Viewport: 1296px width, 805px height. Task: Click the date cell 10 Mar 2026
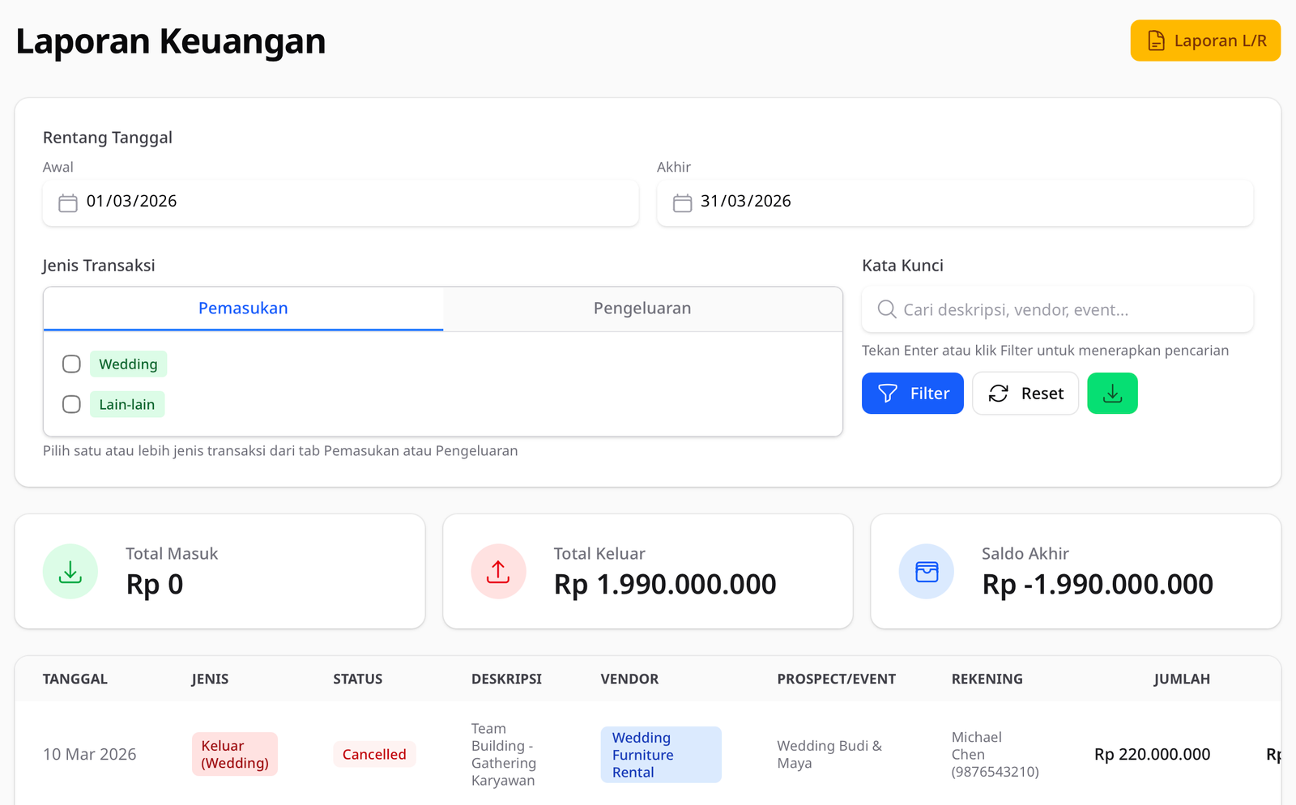pos(90,755)
